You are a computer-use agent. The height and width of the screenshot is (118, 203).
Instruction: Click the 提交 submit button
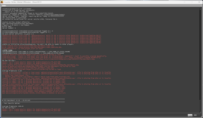click(x=197, y=115)
